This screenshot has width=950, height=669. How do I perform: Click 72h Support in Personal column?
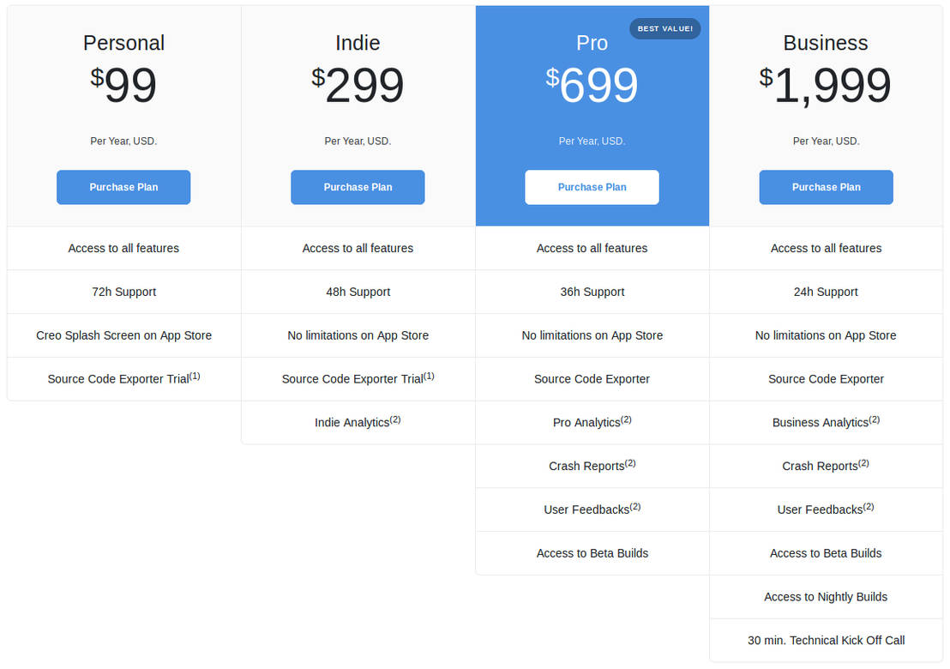point(123,292)
